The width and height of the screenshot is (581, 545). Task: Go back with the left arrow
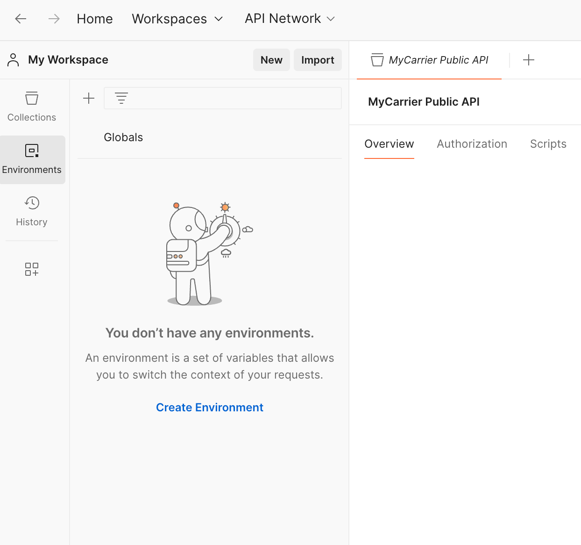tap(21, 19)
